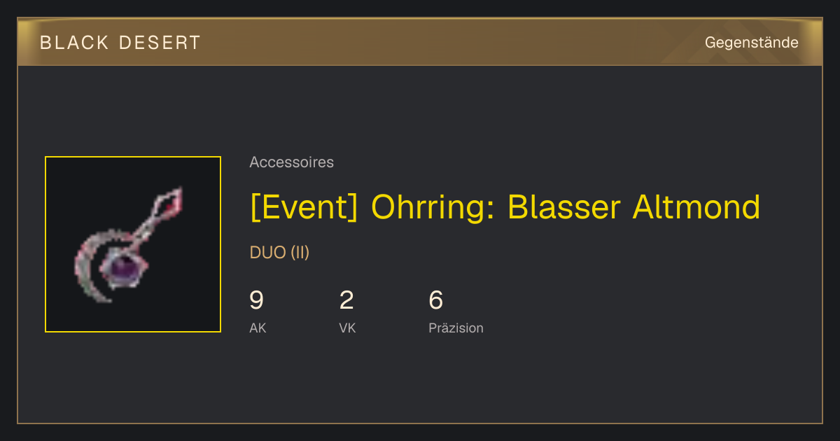Click the earring item icon

click(x=129, y=244)
